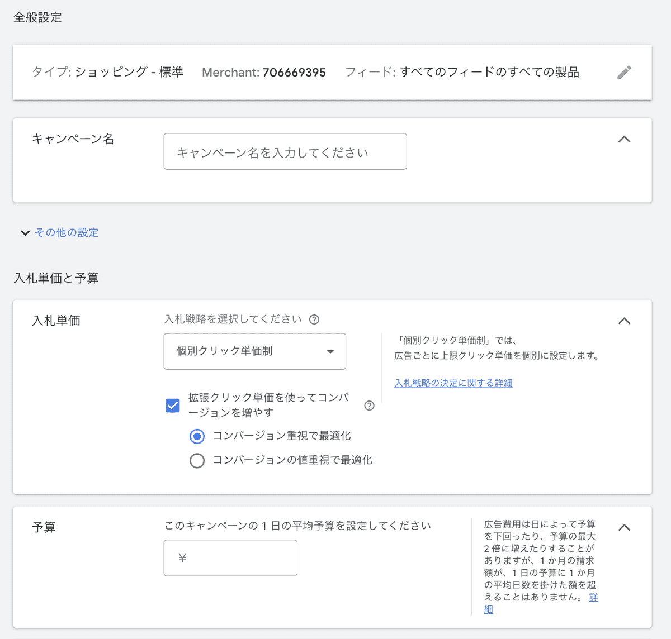The height and width of the screenshot is (639, 671).
Task: Open the 詳細 link in budget note
Action: pos(593,597)
